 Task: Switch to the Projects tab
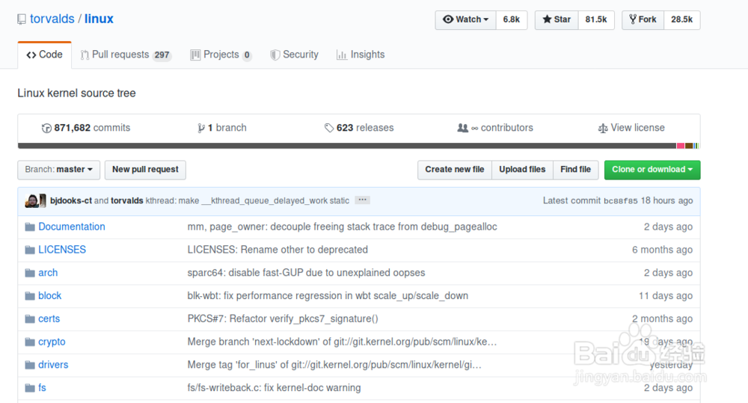(221, 55)
